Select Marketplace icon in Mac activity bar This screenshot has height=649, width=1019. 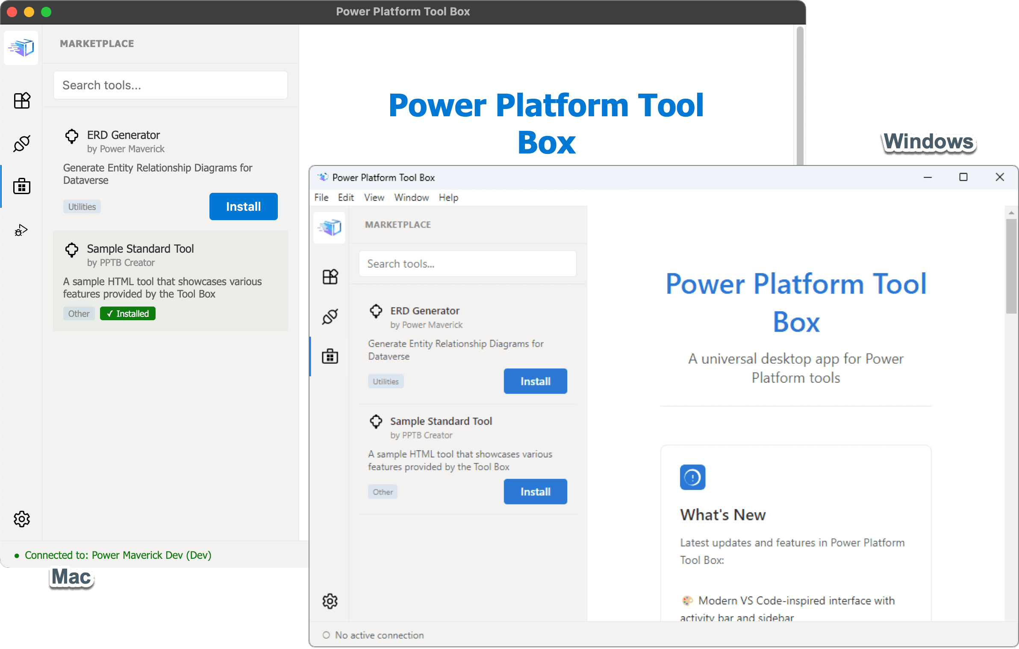click(x=22, y=186)
